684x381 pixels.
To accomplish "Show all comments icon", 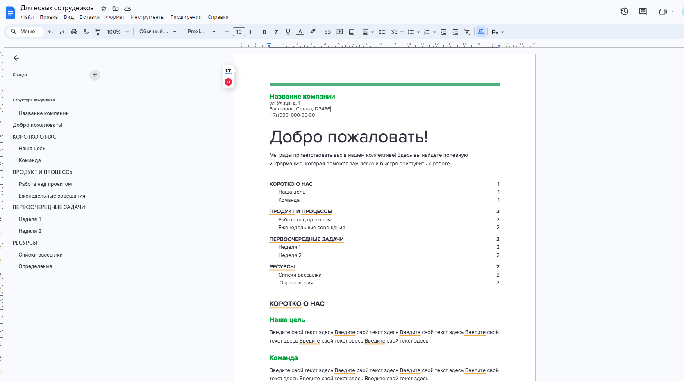I will (x=643, y=11).
